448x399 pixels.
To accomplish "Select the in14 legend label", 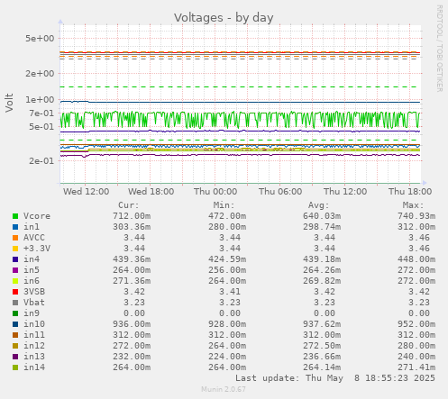I will 34,367.
